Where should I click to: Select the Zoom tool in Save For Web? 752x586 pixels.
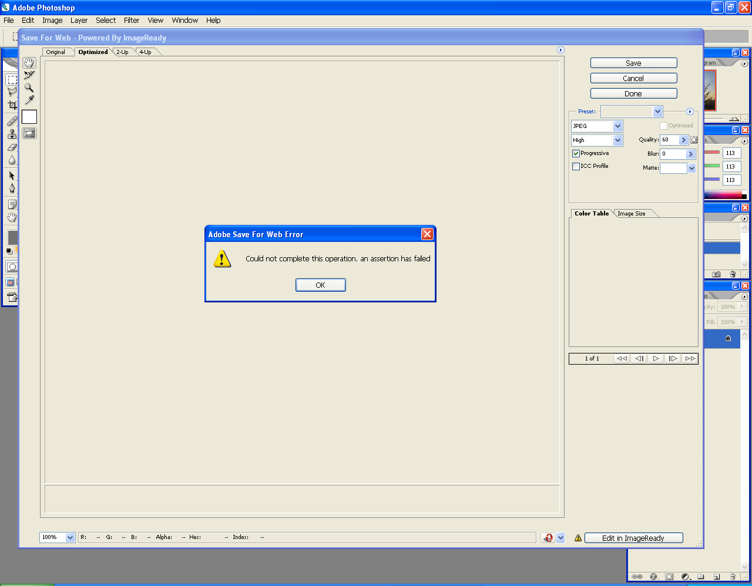(x=29, y=87)
